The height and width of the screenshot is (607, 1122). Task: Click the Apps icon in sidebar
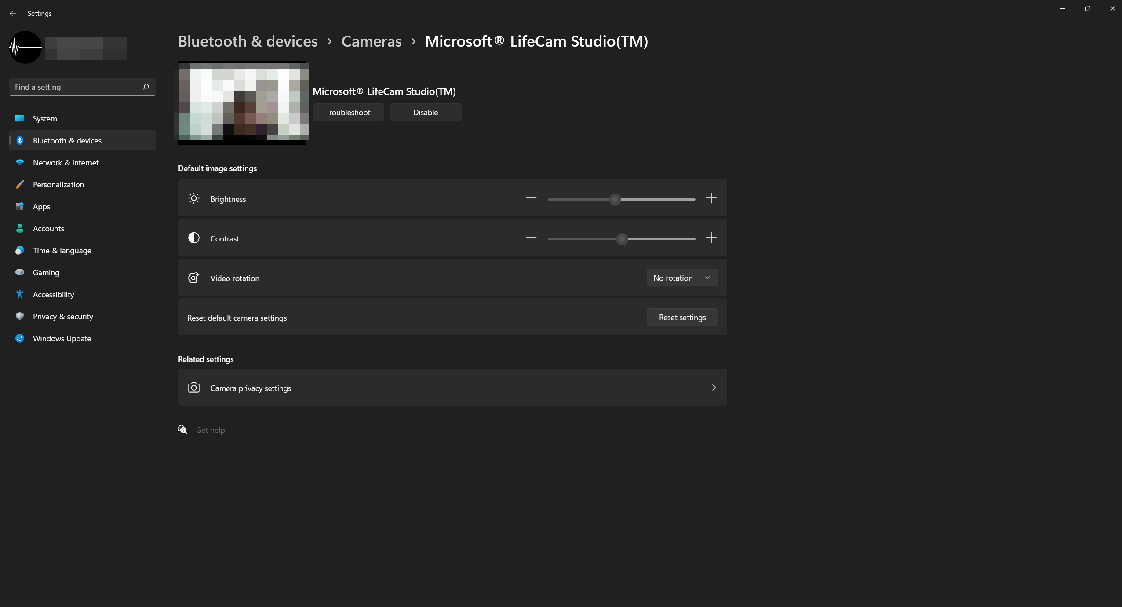pos(20,206)
